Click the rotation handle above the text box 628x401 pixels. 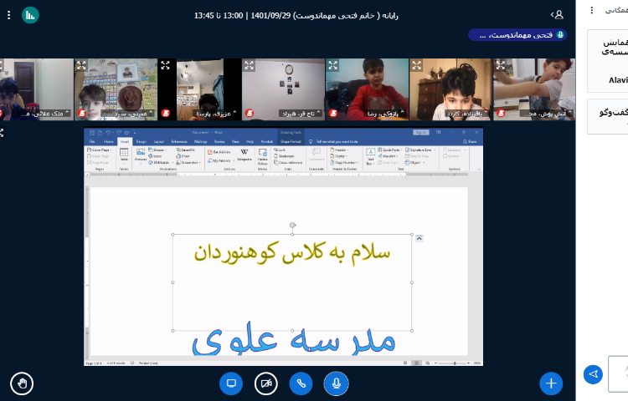tap(292, 226)
